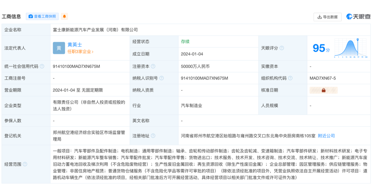The image size is (375, 188).
Task: Click the orange bell notification icon
Action: coord(64,16)
